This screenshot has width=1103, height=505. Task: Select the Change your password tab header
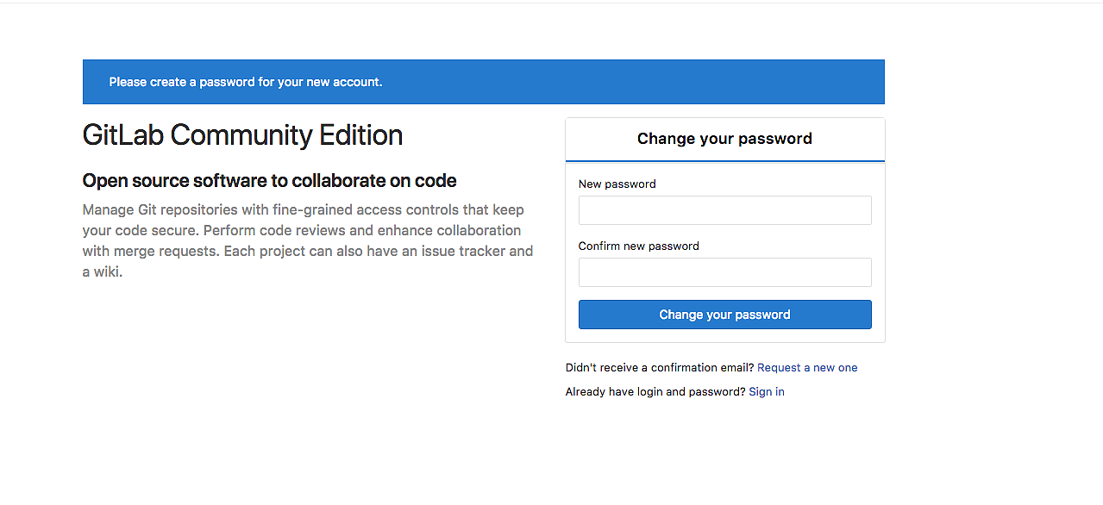tap(724, 139)
